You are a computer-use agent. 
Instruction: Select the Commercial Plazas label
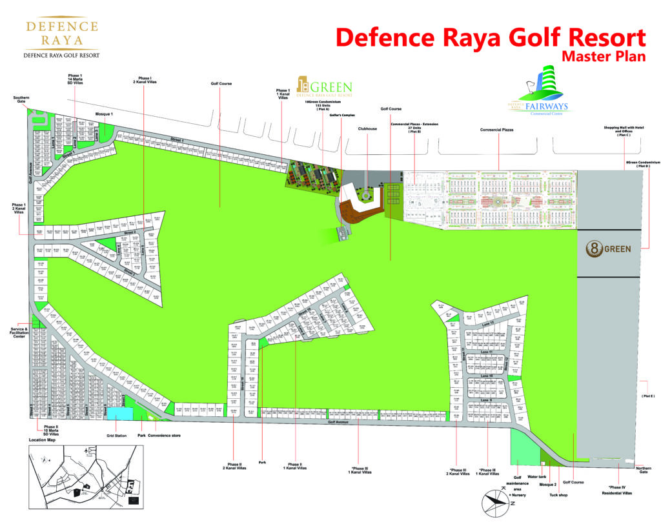coord(496,130)
